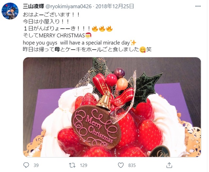Open the round profile avatar picture
This screenshot has width=209, height=172.
[x=10, y=11]
